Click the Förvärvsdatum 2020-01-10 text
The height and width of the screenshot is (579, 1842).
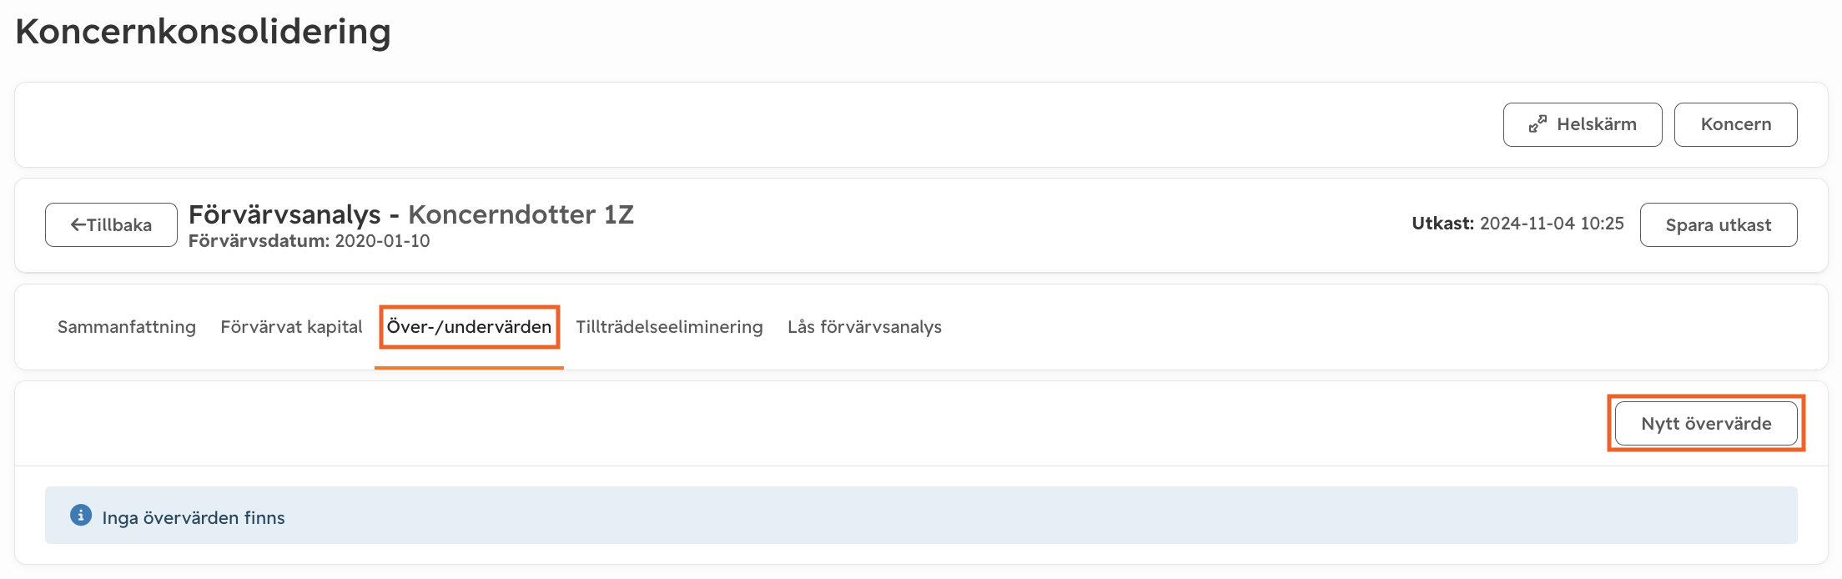coord(310,241)
